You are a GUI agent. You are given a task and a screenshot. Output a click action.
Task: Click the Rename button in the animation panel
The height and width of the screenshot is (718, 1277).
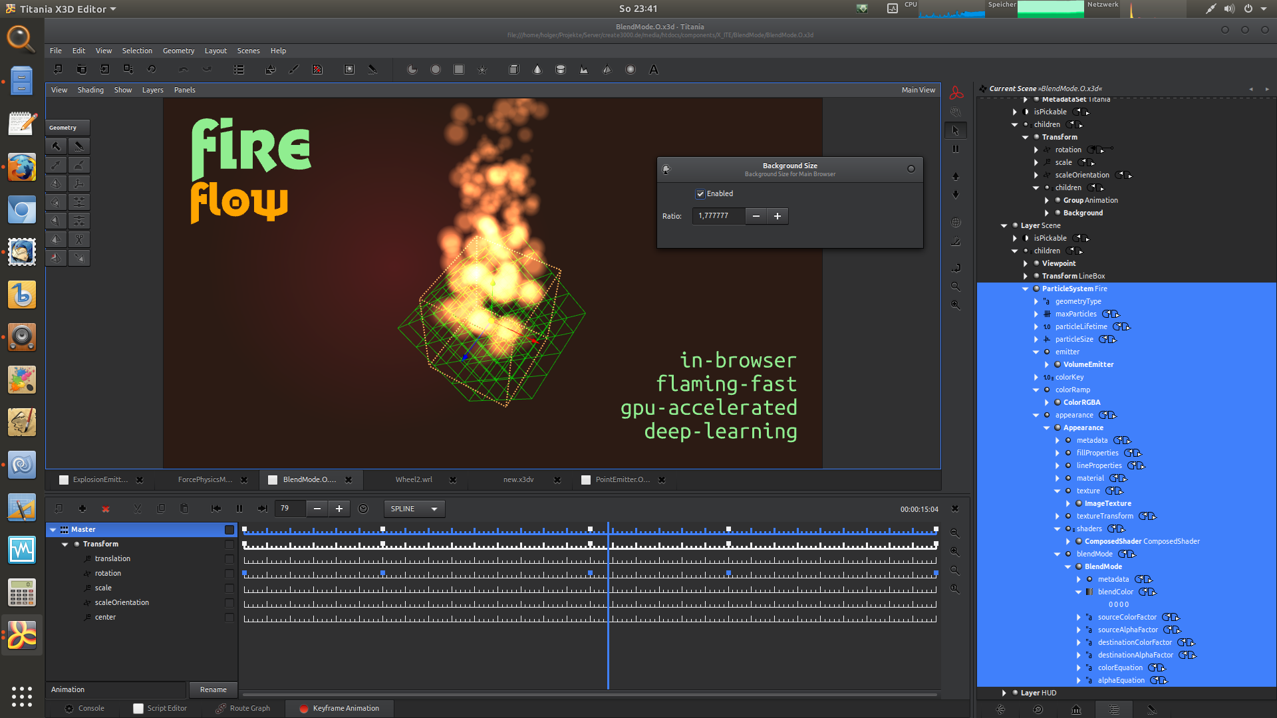pyautogui.click(x=213, y=689)
